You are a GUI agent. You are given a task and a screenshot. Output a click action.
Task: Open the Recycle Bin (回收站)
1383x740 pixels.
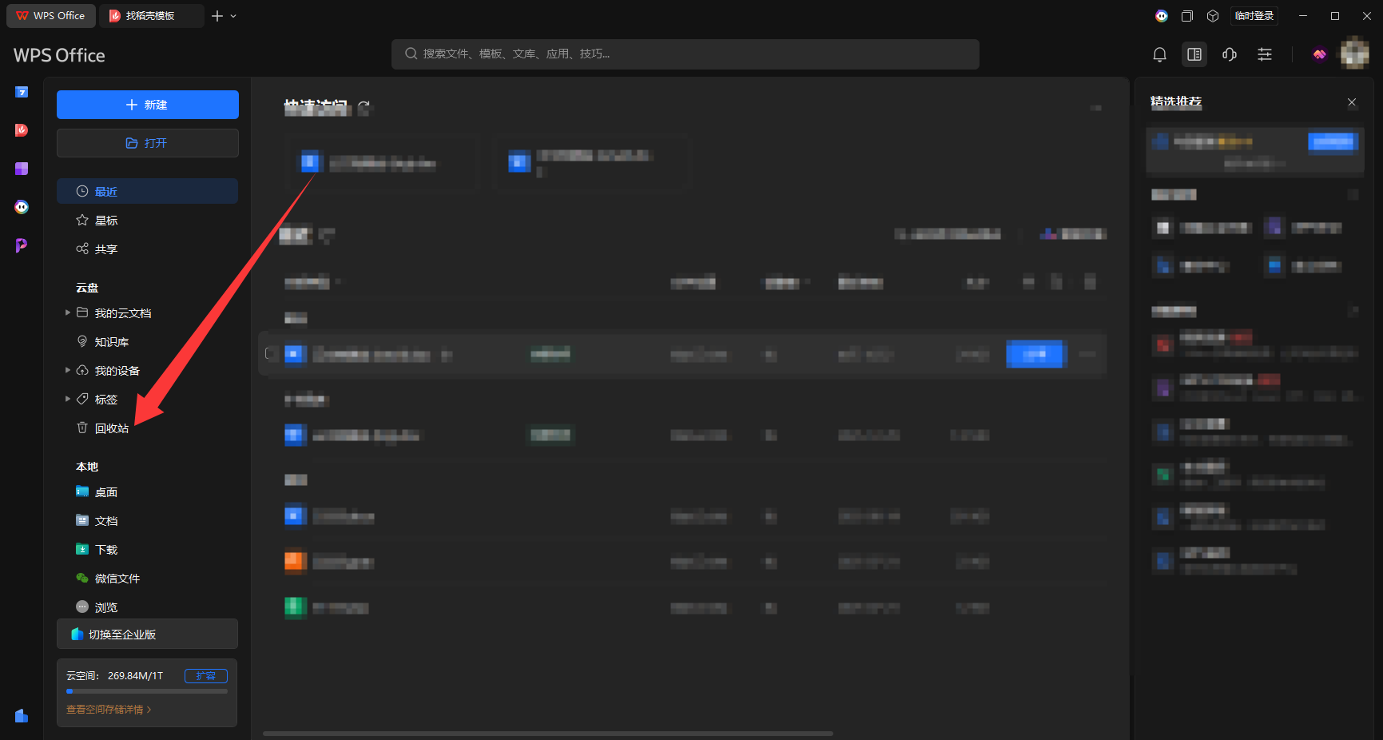pos(111,428)
